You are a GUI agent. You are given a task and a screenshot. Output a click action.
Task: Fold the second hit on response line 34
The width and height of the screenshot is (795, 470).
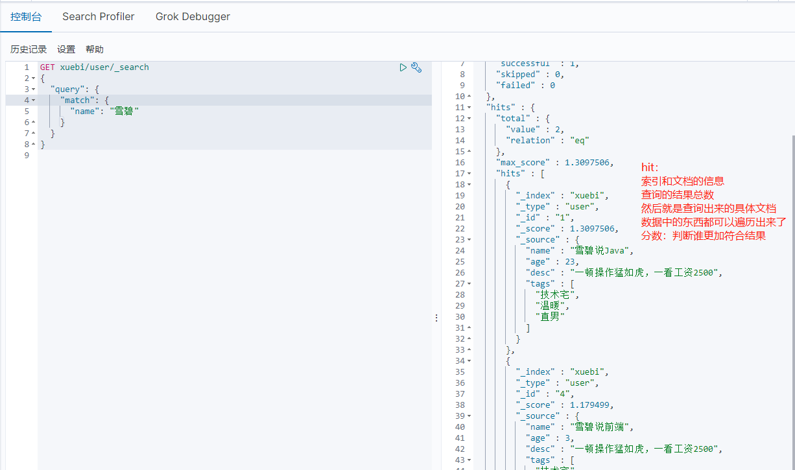(469, 361)
